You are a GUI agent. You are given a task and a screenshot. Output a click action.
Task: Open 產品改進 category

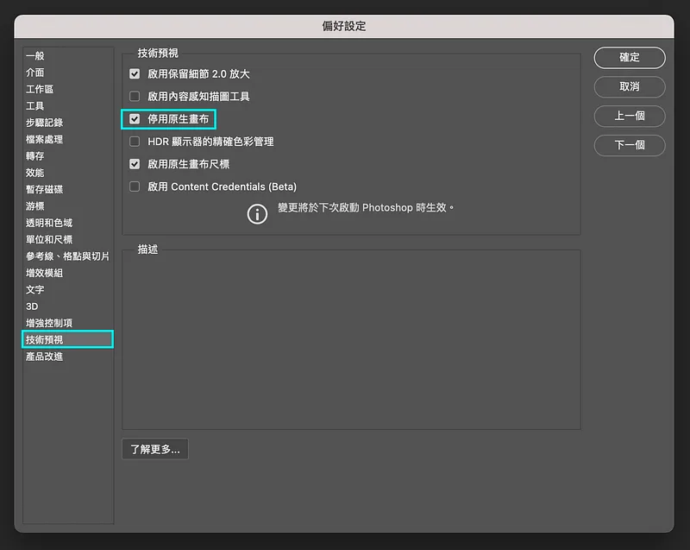(x=68, y=357)
